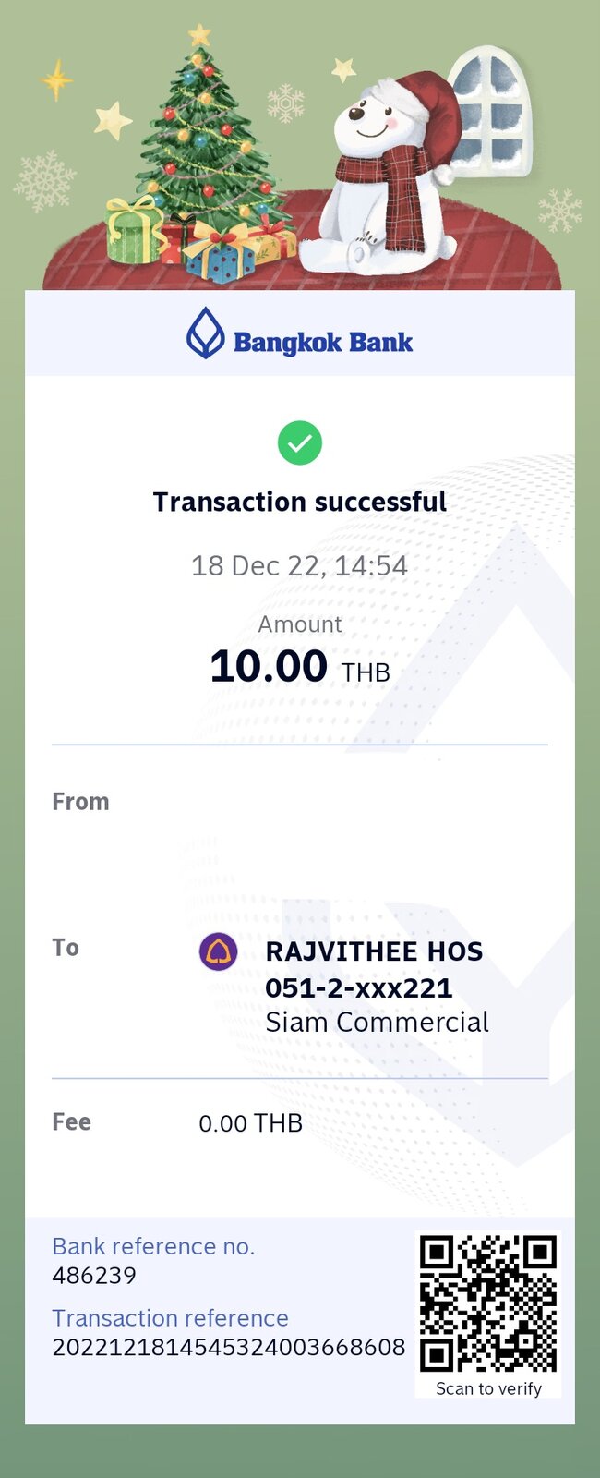Click the Siam Commercial Bank purple icon
The width and height of the screenshot is (600, 1478).
219,951
